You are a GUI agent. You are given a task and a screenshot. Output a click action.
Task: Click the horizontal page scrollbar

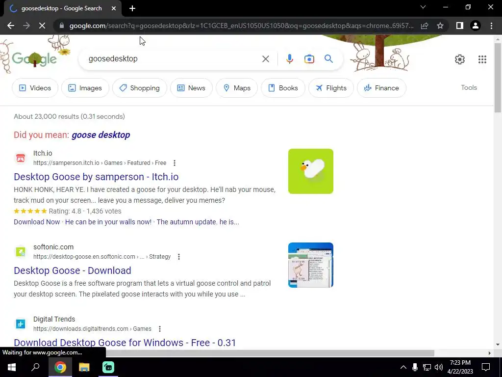click(x=270, y=353)
